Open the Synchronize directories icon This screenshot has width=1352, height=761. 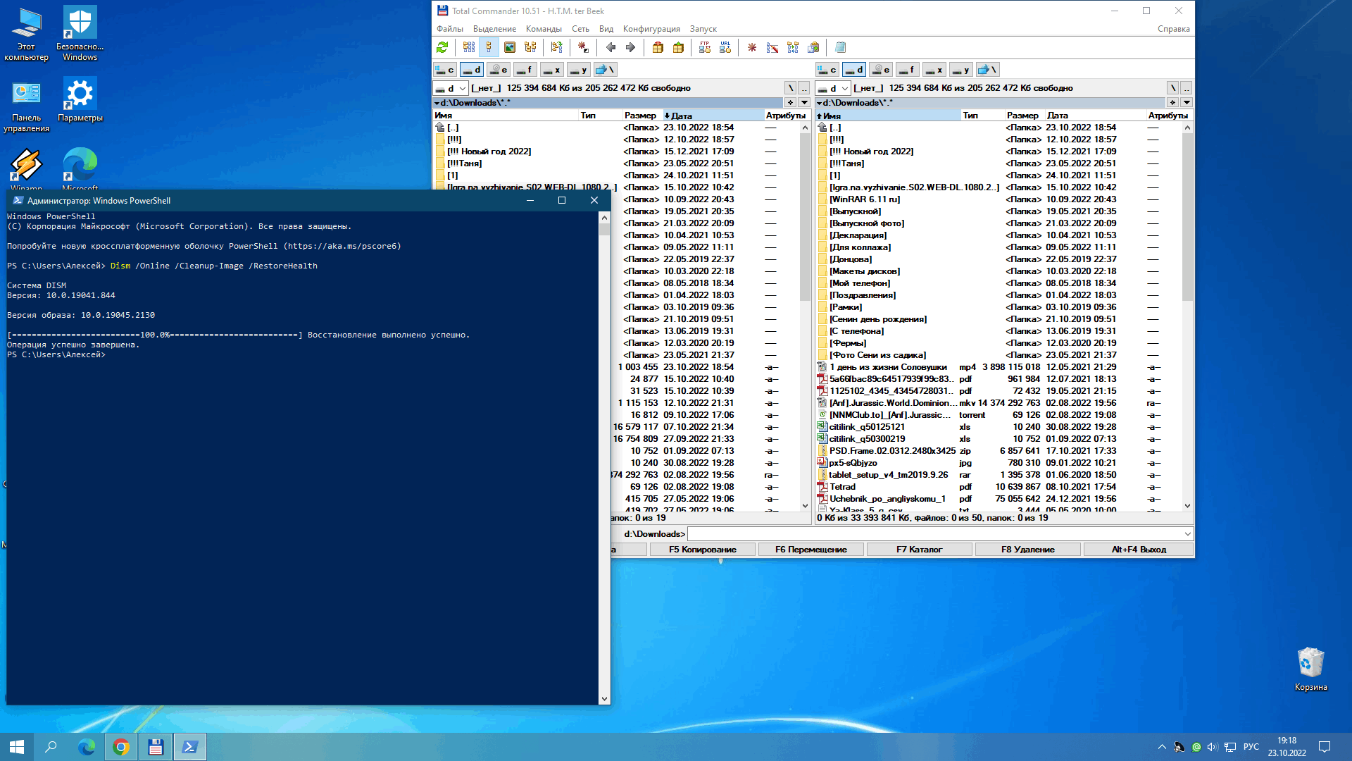[793, 47]
